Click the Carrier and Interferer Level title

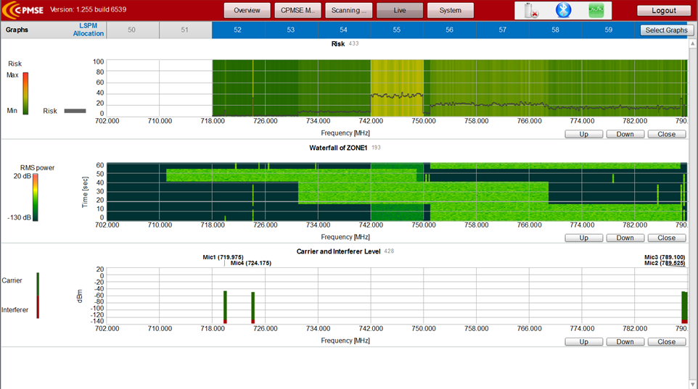(338, 251)
